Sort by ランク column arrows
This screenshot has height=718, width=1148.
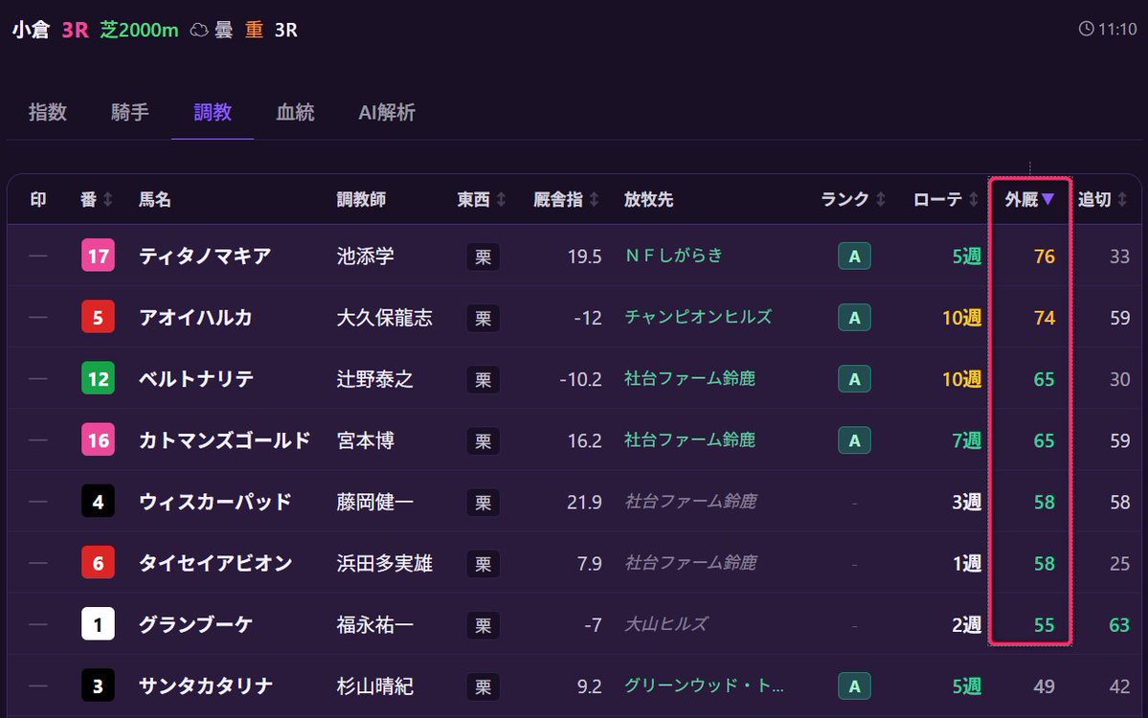[x=881, y=199]
